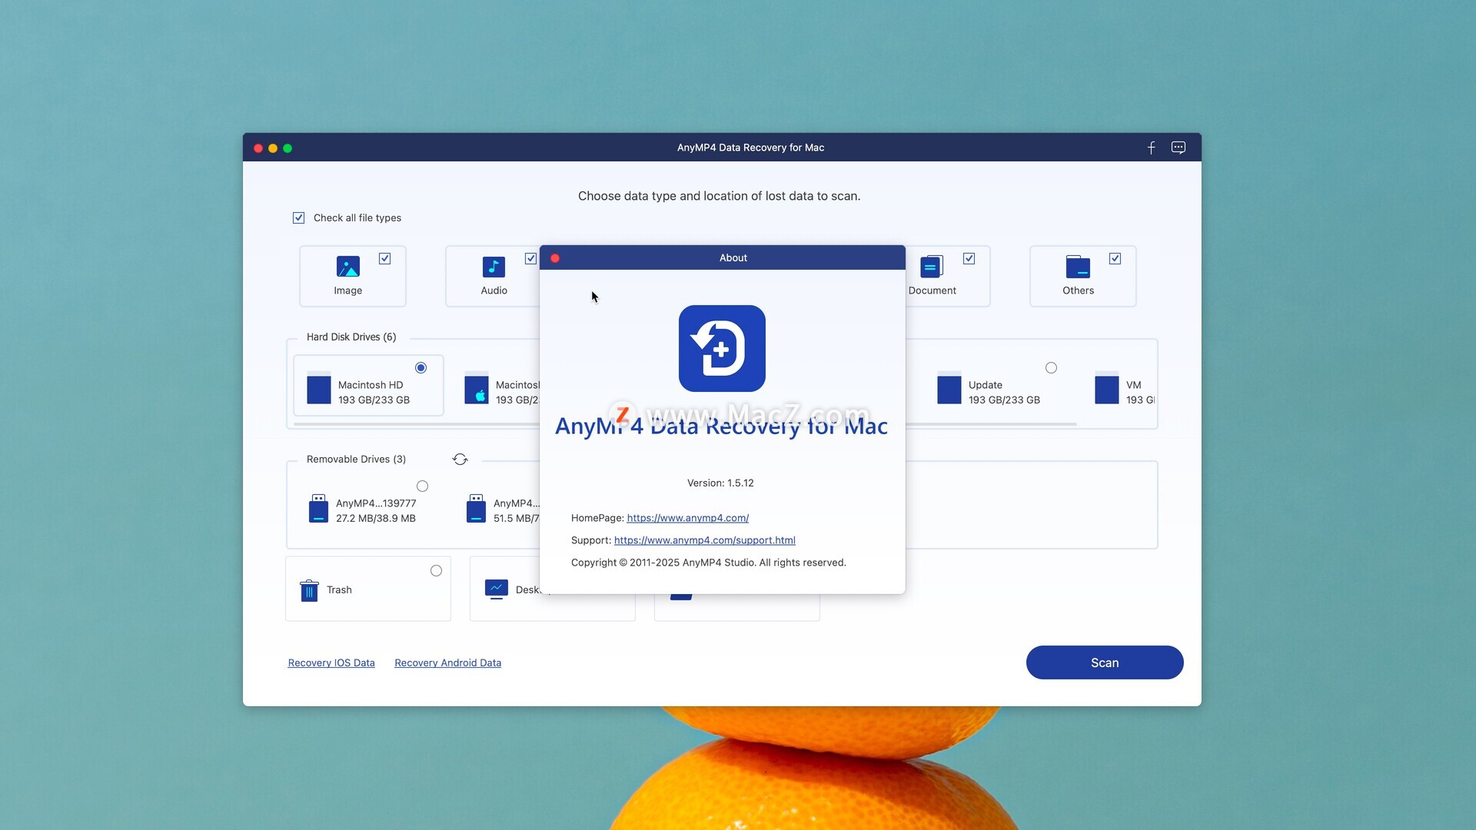The width and height of the screenshot is (1476, 830).
Task: Uncheck the Others file type checkbox
Action: pyautogui.click(x=1115, y=259)
